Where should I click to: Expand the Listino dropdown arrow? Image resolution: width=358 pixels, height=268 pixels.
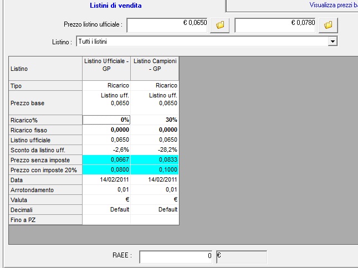click(x=333, y=42)
